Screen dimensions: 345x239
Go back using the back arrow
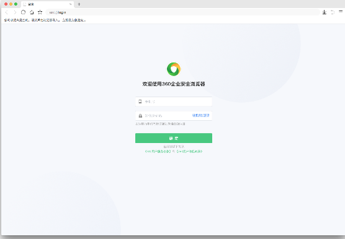(x=7, y=12)
